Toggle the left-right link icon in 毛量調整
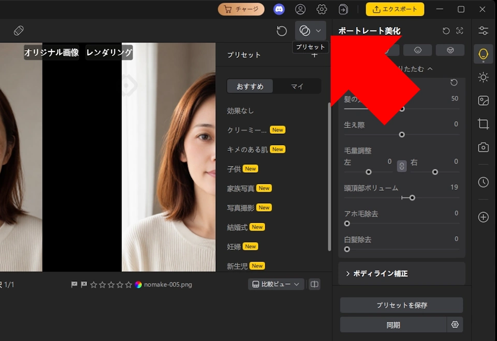Screen dimensions: 497x341 tap(402, 166)
